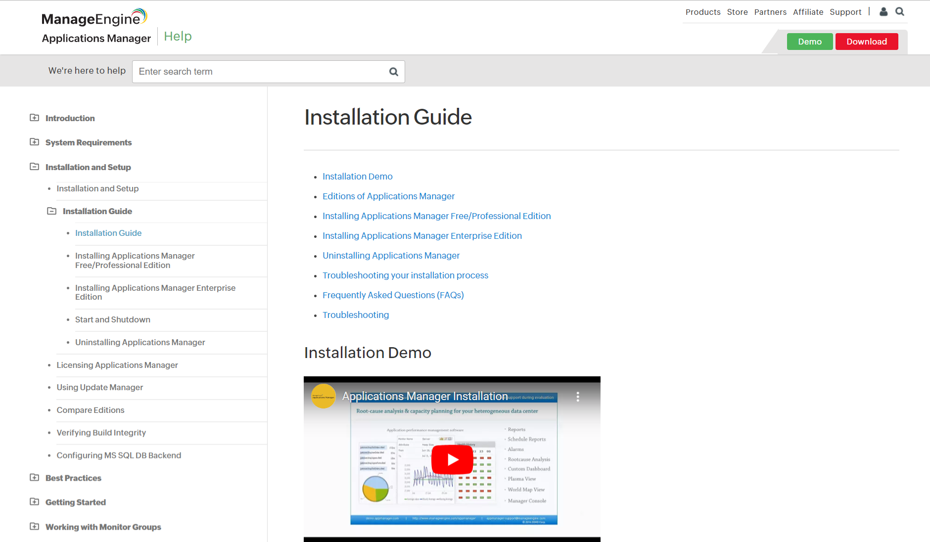Open Editions of Applications Manager link
This screenshot has width=930, height=542.
pos(388,196)
